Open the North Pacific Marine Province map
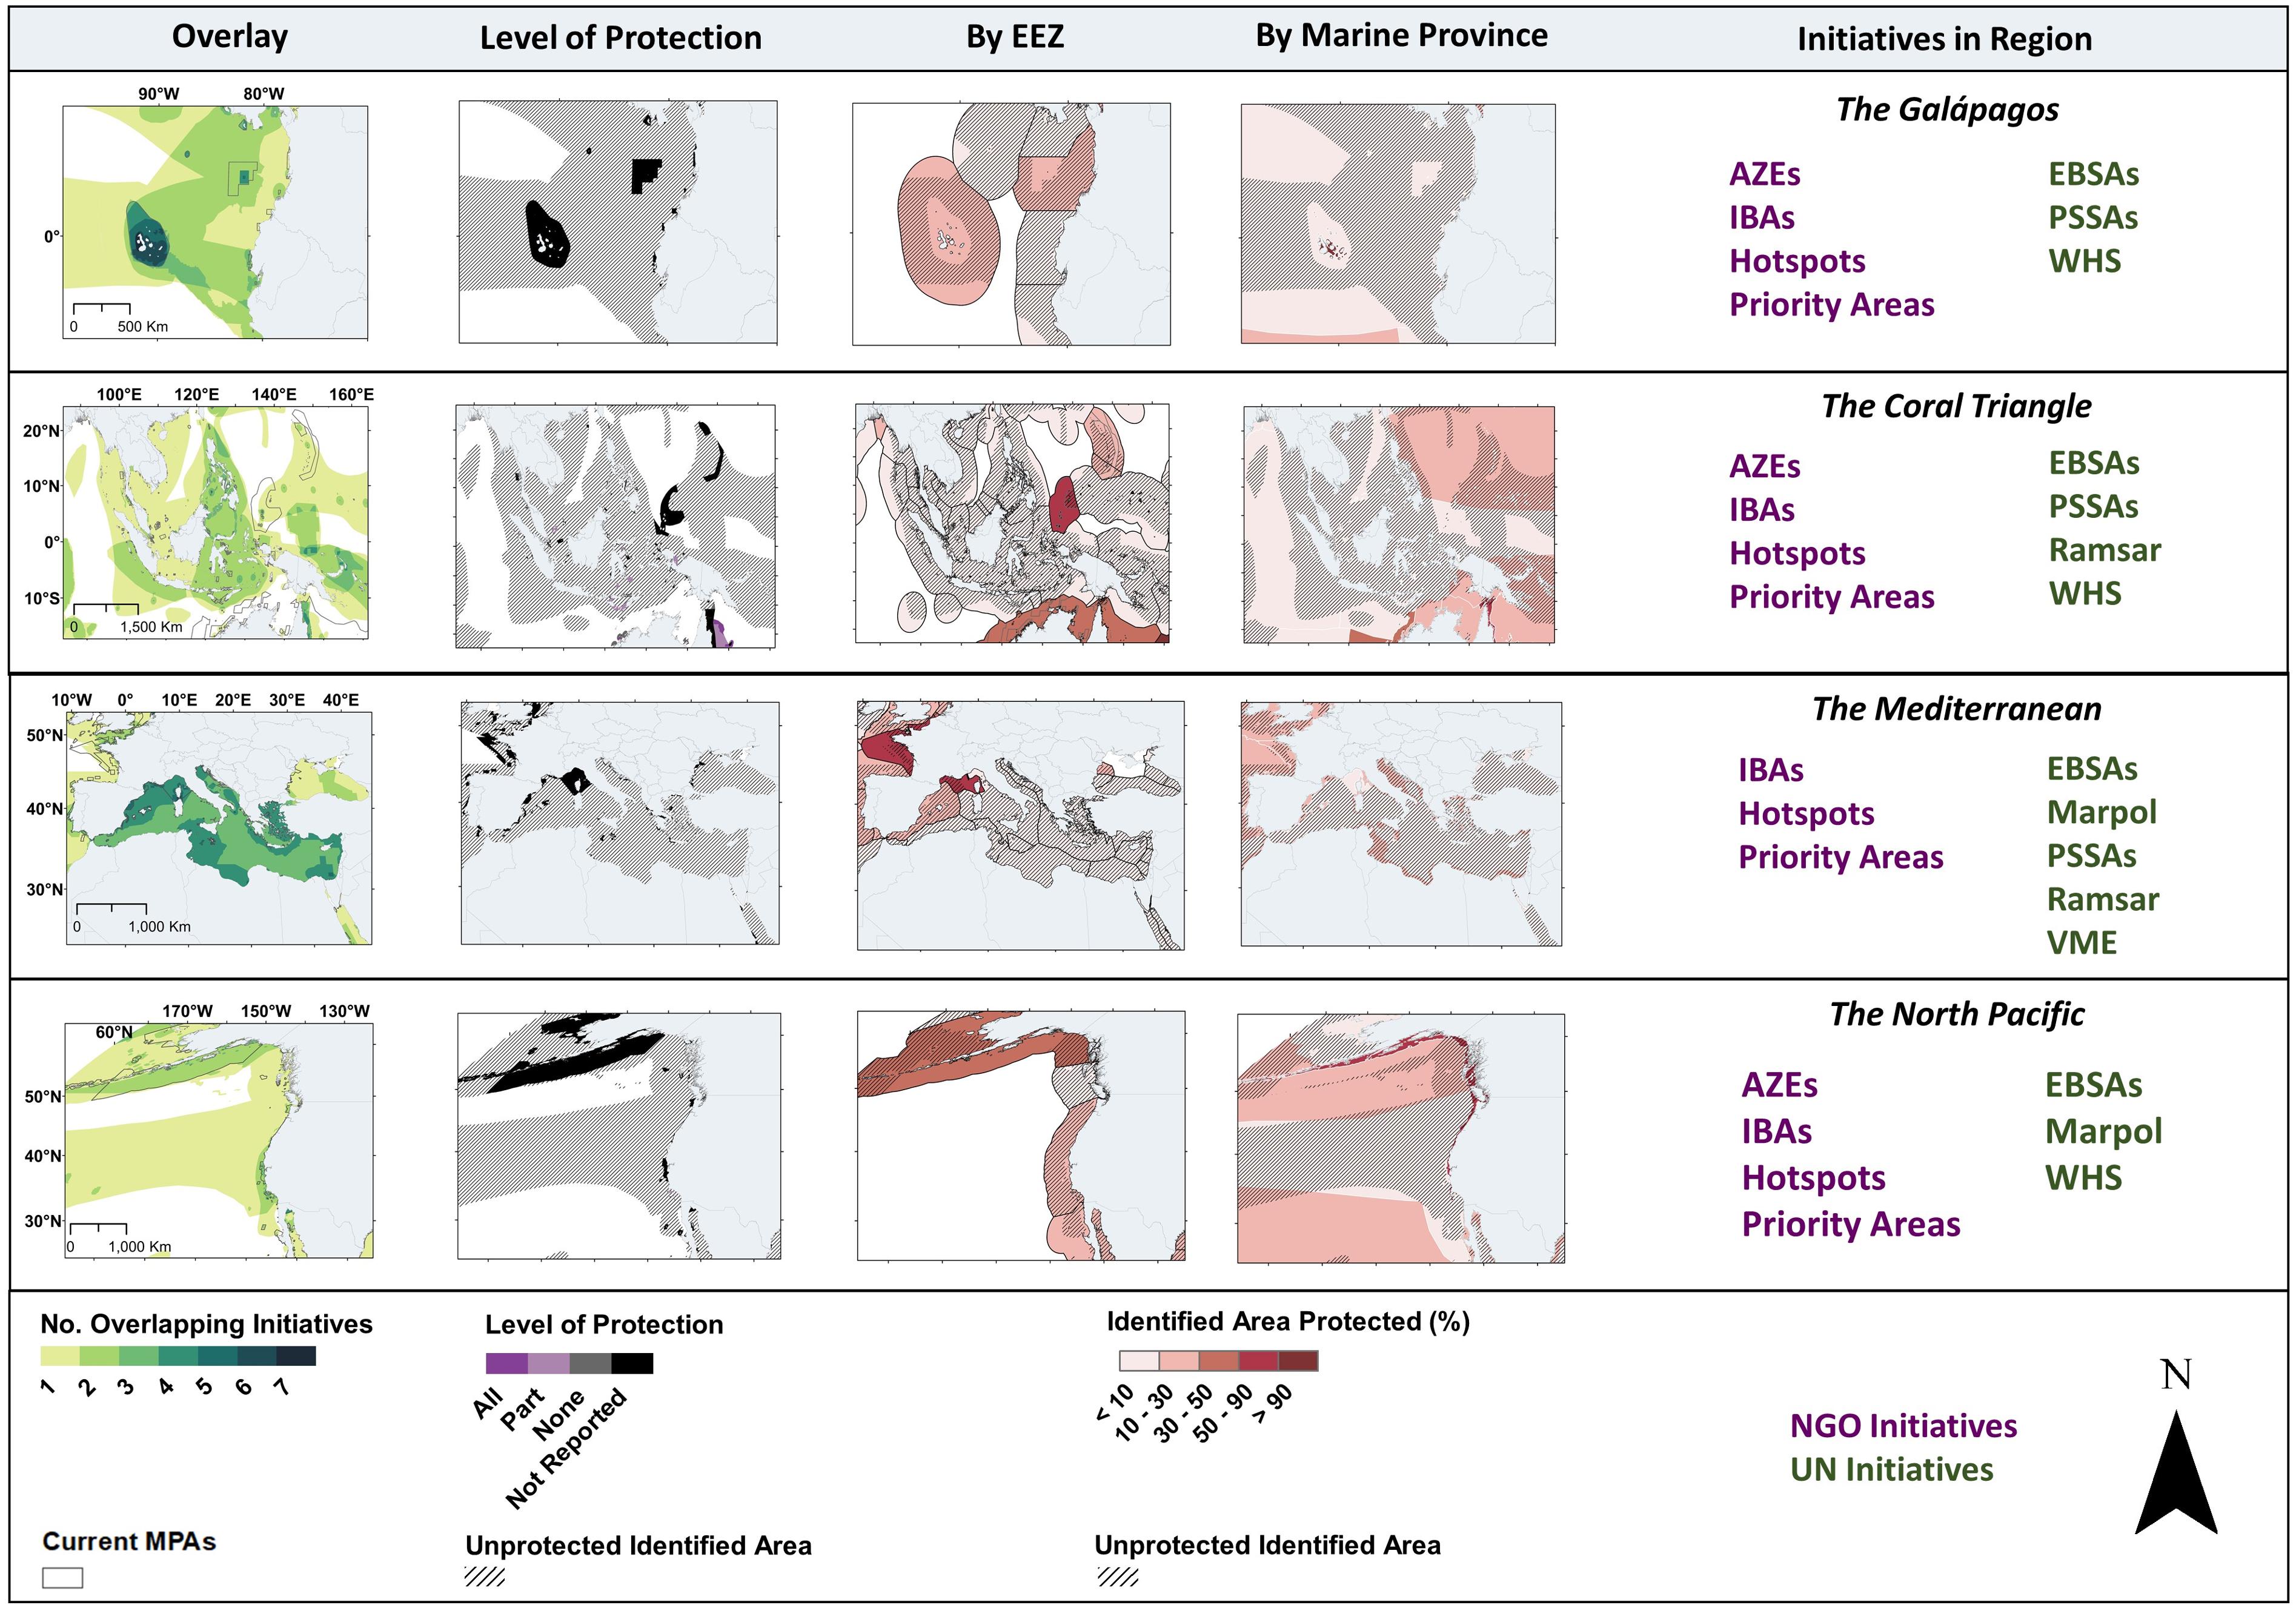 (1401, 1139)
